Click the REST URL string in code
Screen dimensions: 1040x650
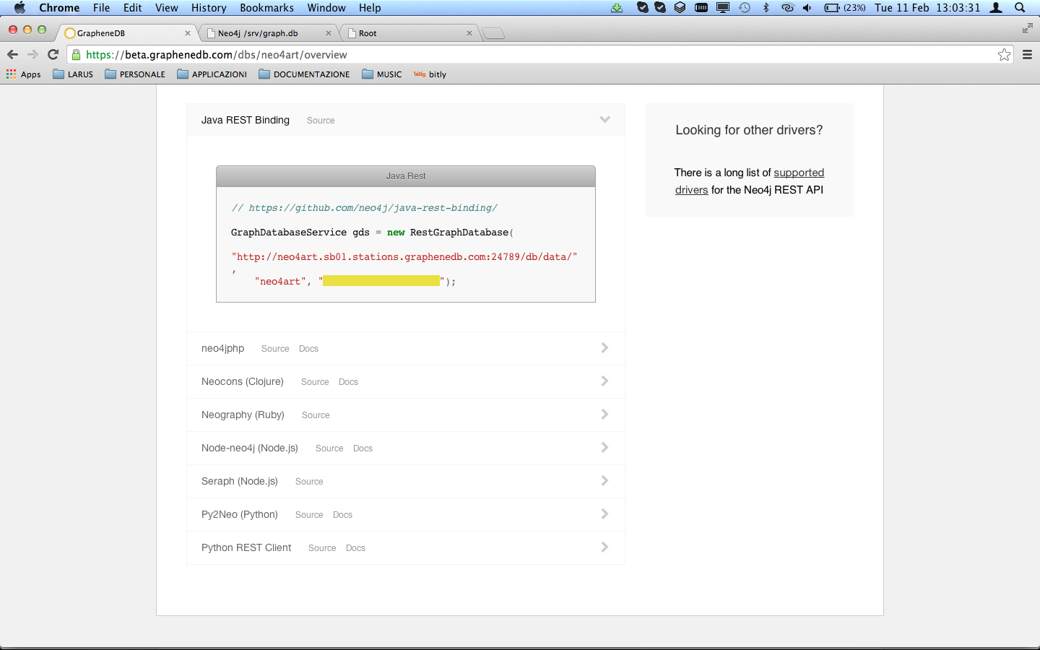404,257
